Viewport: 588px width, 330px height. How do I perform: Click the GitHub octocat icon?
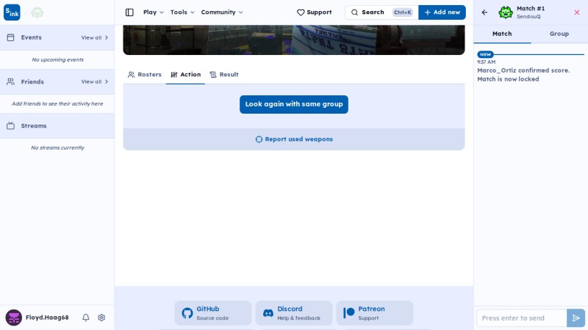coord(187,313)
